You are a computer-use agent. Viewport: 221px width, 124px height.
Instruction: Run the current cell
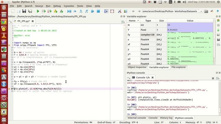[x=44, y=11]
